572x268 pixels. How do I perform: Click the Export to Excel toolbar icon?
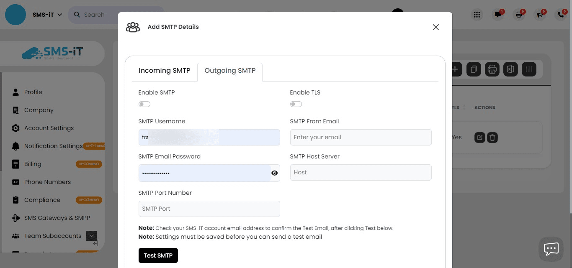(510, 69)
